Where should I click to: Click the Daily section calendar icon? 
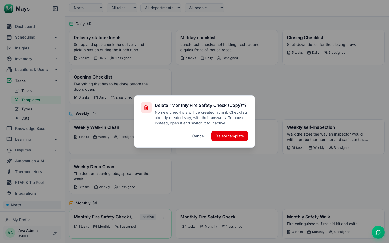click(71, 24)
